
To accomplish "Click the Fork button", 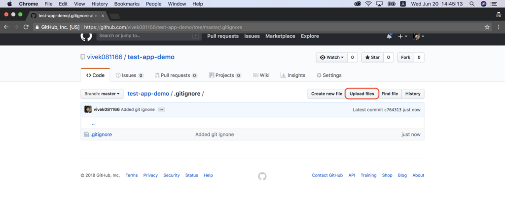I will tap(405, 57).
